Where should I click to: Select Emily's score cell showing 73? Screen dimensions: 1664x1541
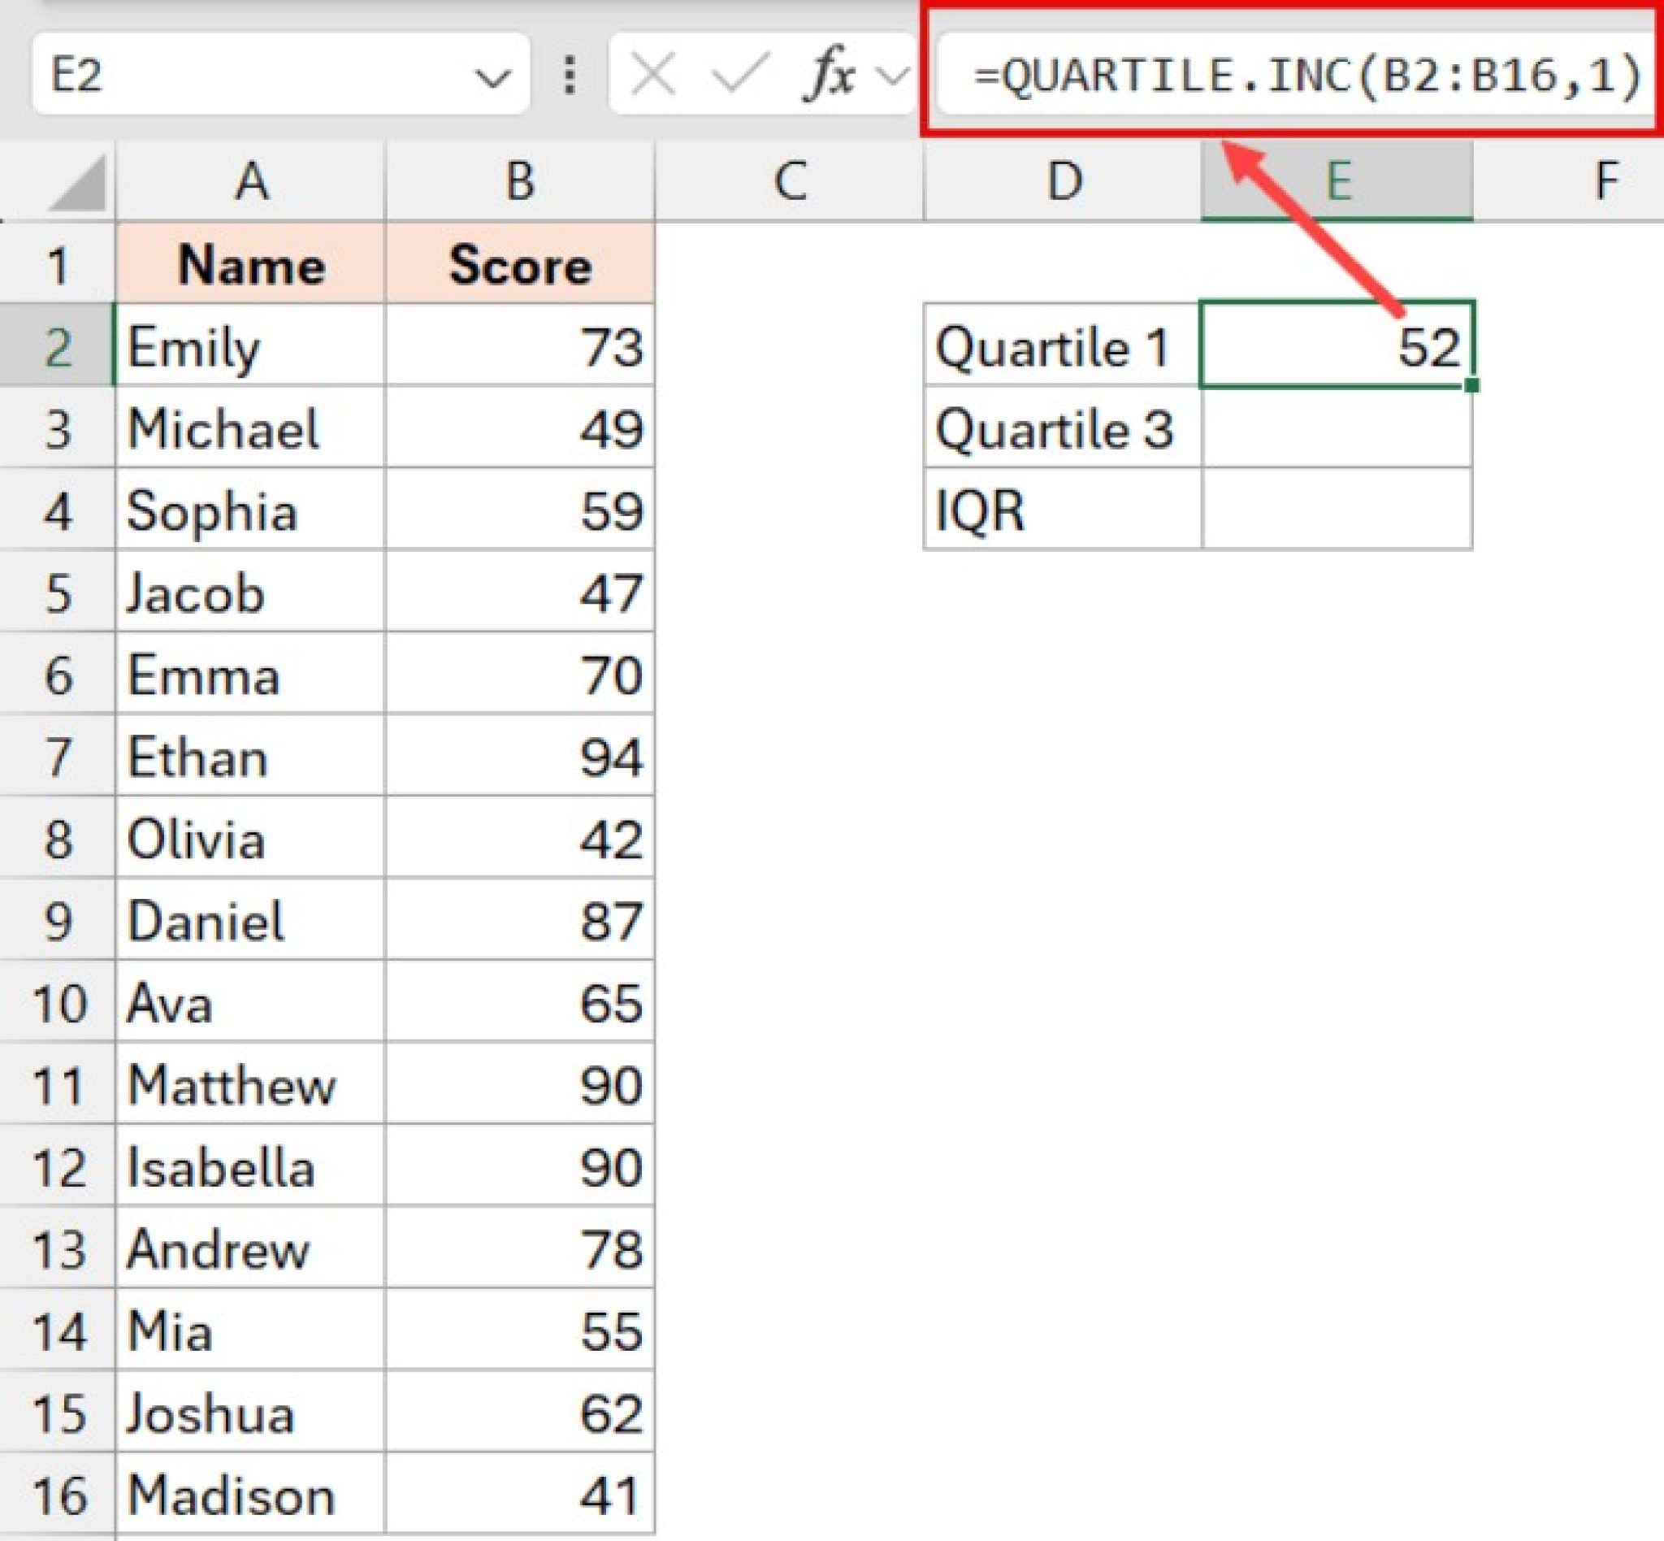520,349
